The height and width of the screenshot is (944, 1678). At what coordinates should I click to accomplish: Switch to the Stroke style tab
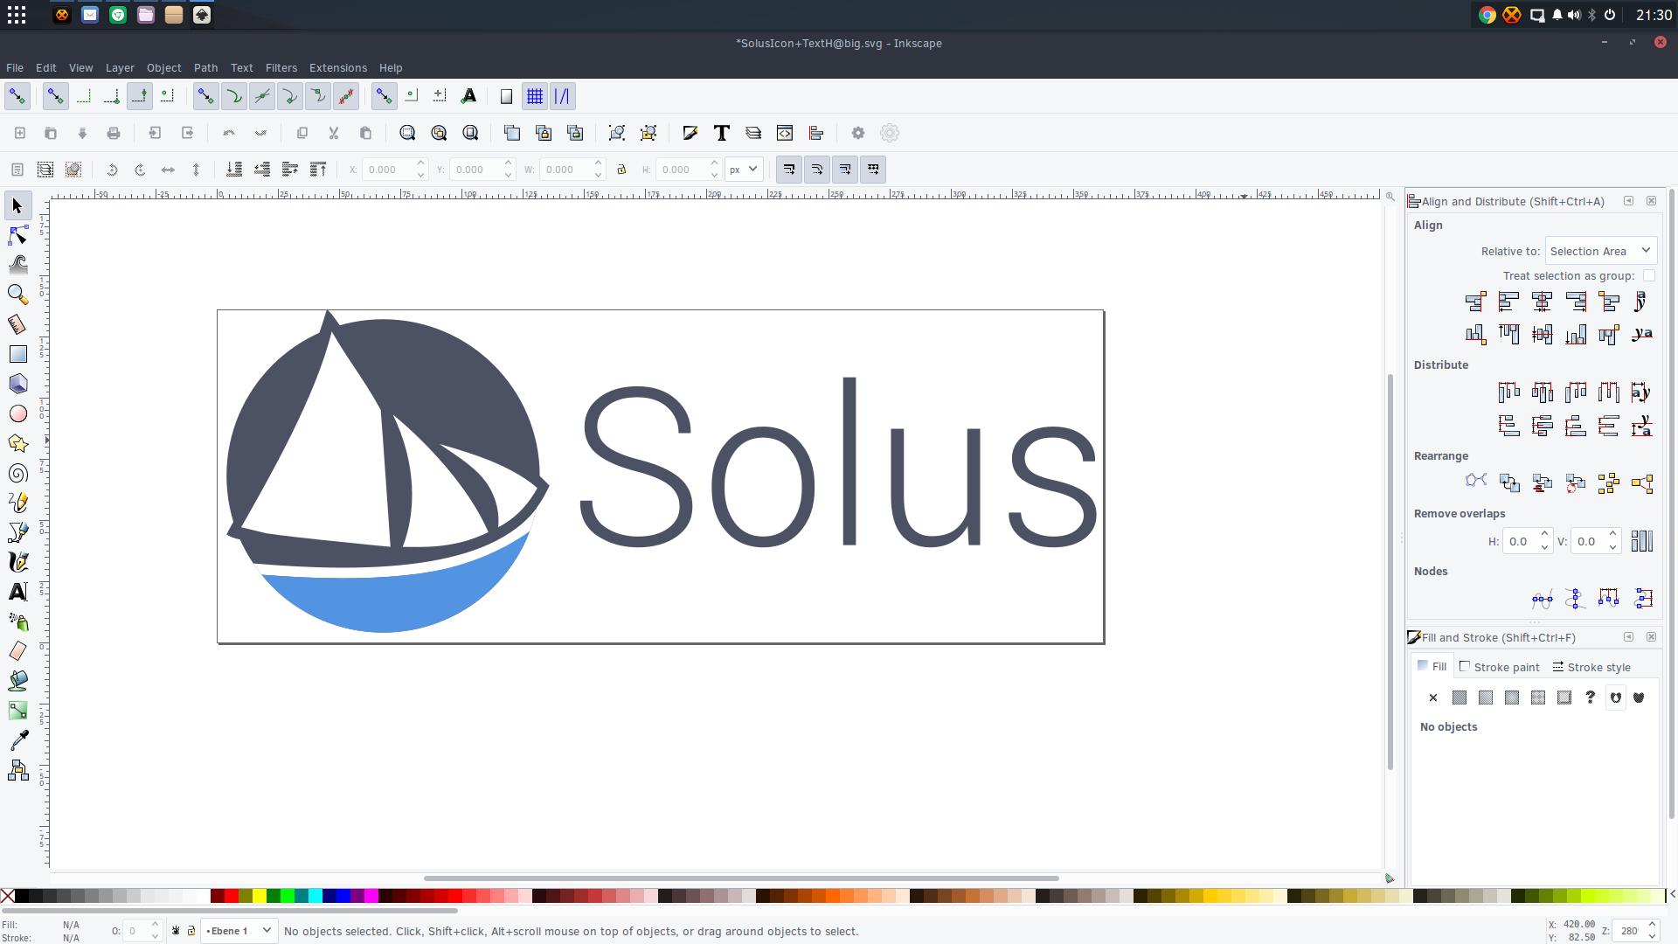1591,667
